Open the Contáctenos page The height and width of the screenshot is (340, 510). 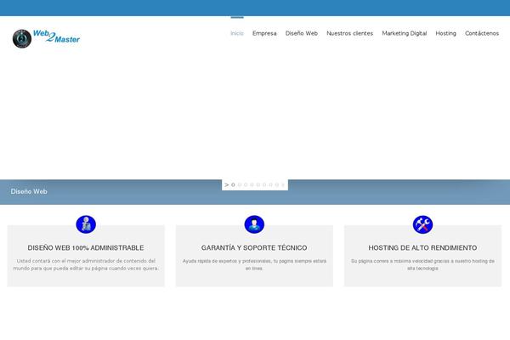(482, 33)
